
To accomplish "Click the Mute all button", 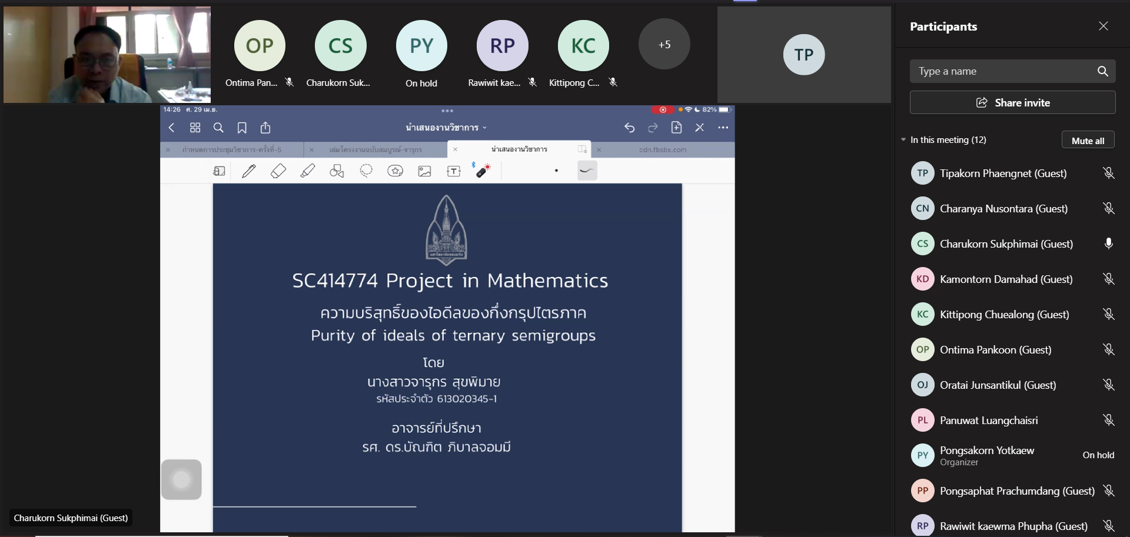I will tap(1088, 141).
